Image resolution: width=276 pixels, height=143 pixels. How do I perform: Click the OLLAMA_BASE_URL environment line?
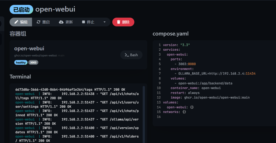click(215, 74)
